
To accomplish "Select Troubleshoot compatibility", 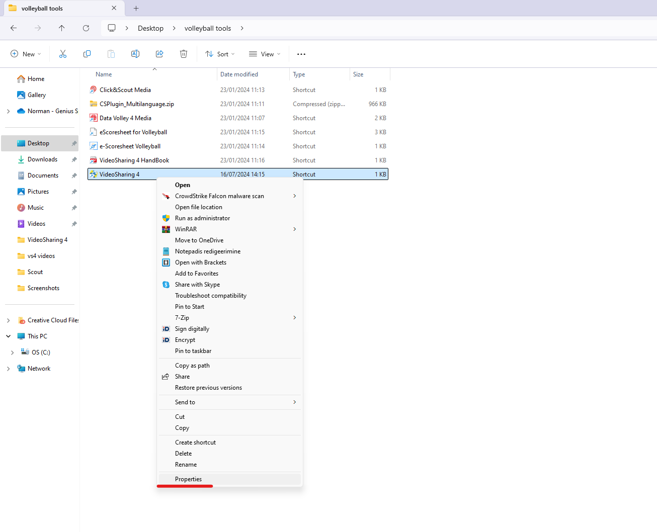I will point(230,296).
